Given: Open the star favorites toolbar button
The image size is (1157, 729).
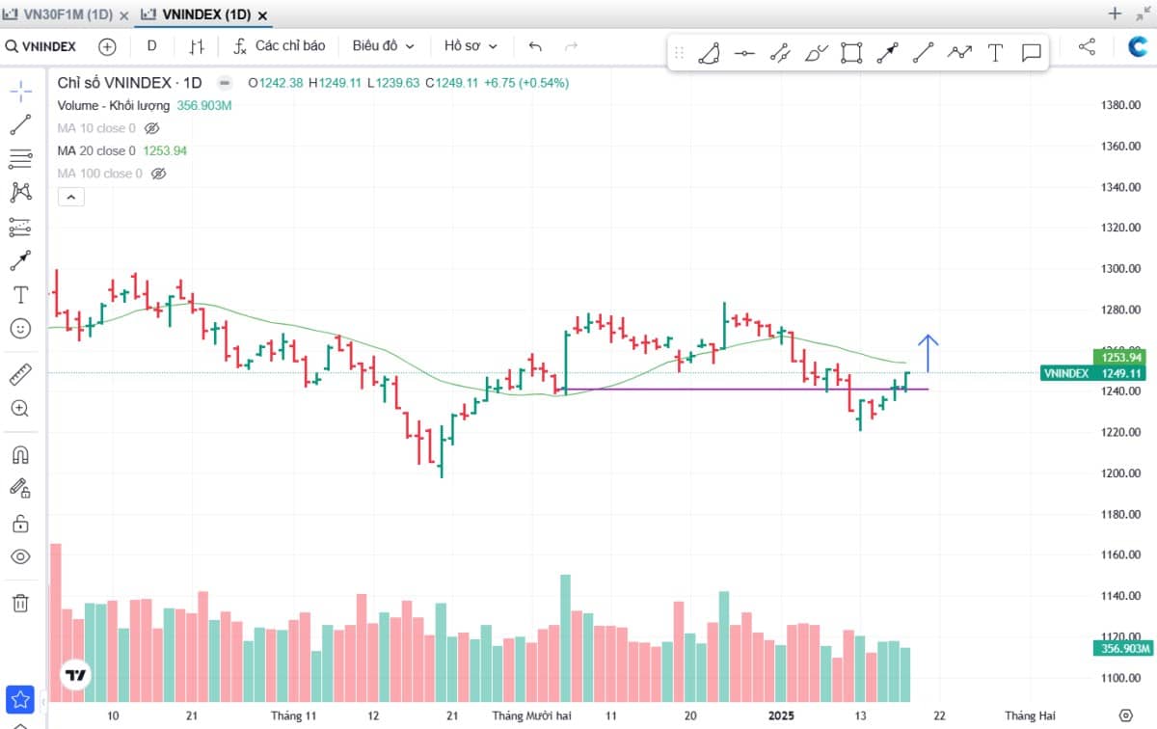Looking at the screenshot, I should click(20, 699).
